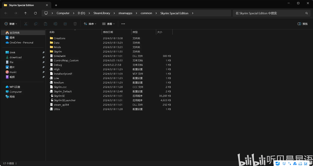Go forward with the forward arrow
Viewport: 313px width, 166px height.
pyautogui.click(x=15, y=13)
